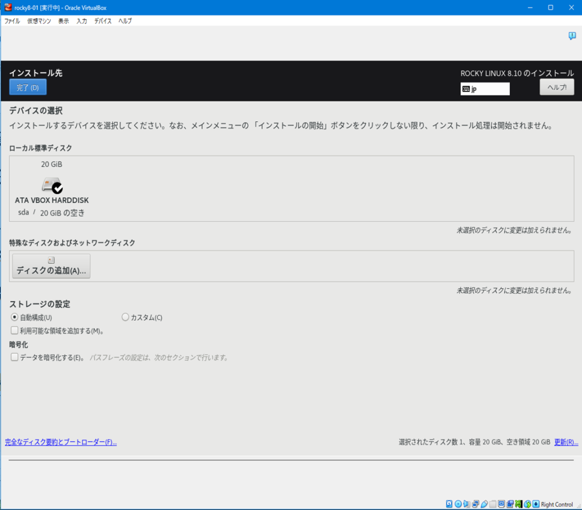Click the display settings status icon
The width and height of the screenshot is (582, 510).
[x=501, y=504]
